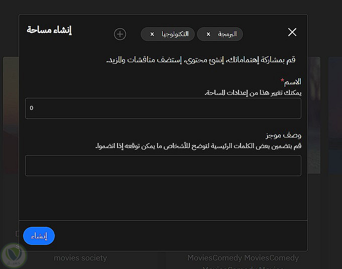
Task: Click the intro text about sharing interests
Action: [x=201, y=60]
